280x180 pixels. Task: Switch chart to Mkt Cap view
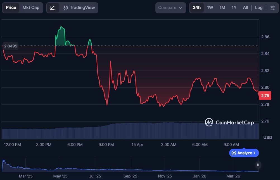31,8
